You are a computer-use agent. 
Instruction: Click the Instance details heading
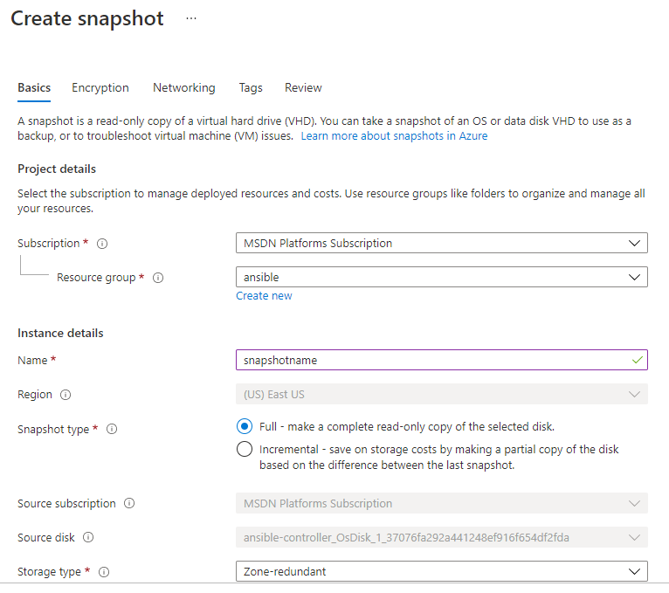[60, 334]
